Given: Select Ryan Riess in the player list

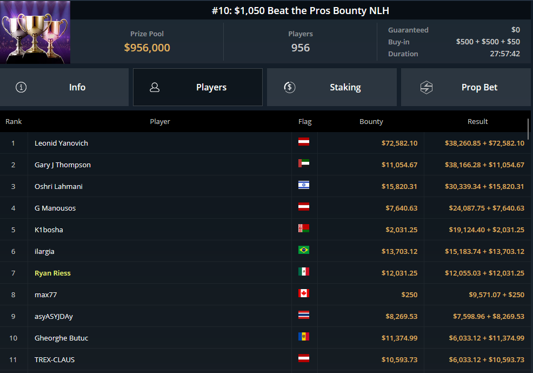Looking at the screenshot, I should [x=52, y=272].
